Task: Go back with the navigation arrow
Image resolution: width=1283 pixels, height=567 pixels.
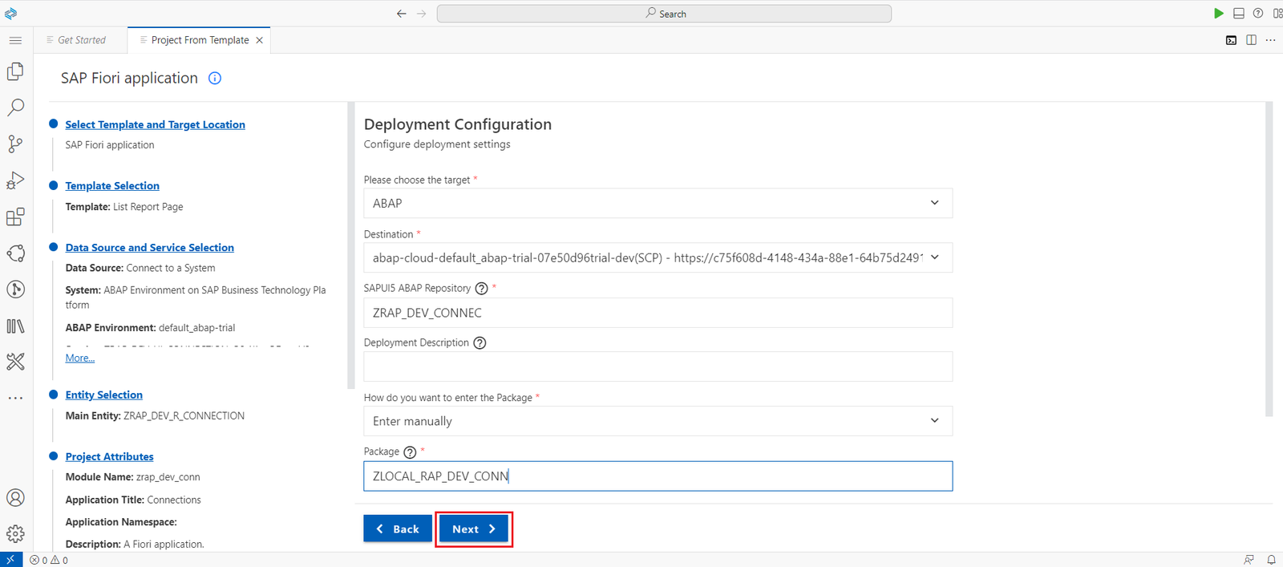Action: click(402, 14)
